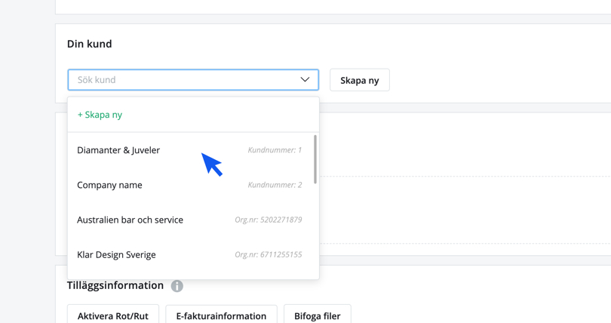Image resolution: width=611 pixels, height=323 pixels.
Task: Click Org.nr: 6711255155 text
Action: [268, 255]
